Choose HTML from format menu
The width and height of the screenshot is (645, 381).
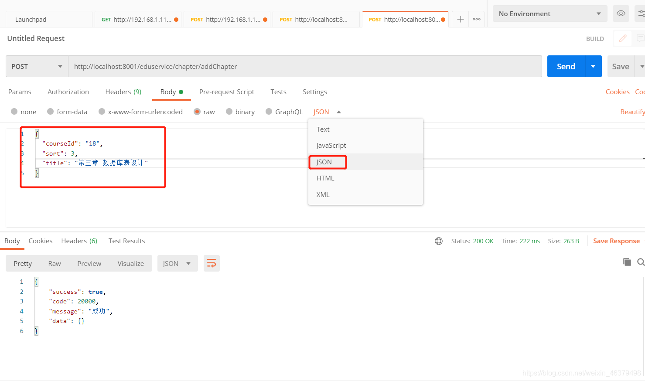coord(365,178)
